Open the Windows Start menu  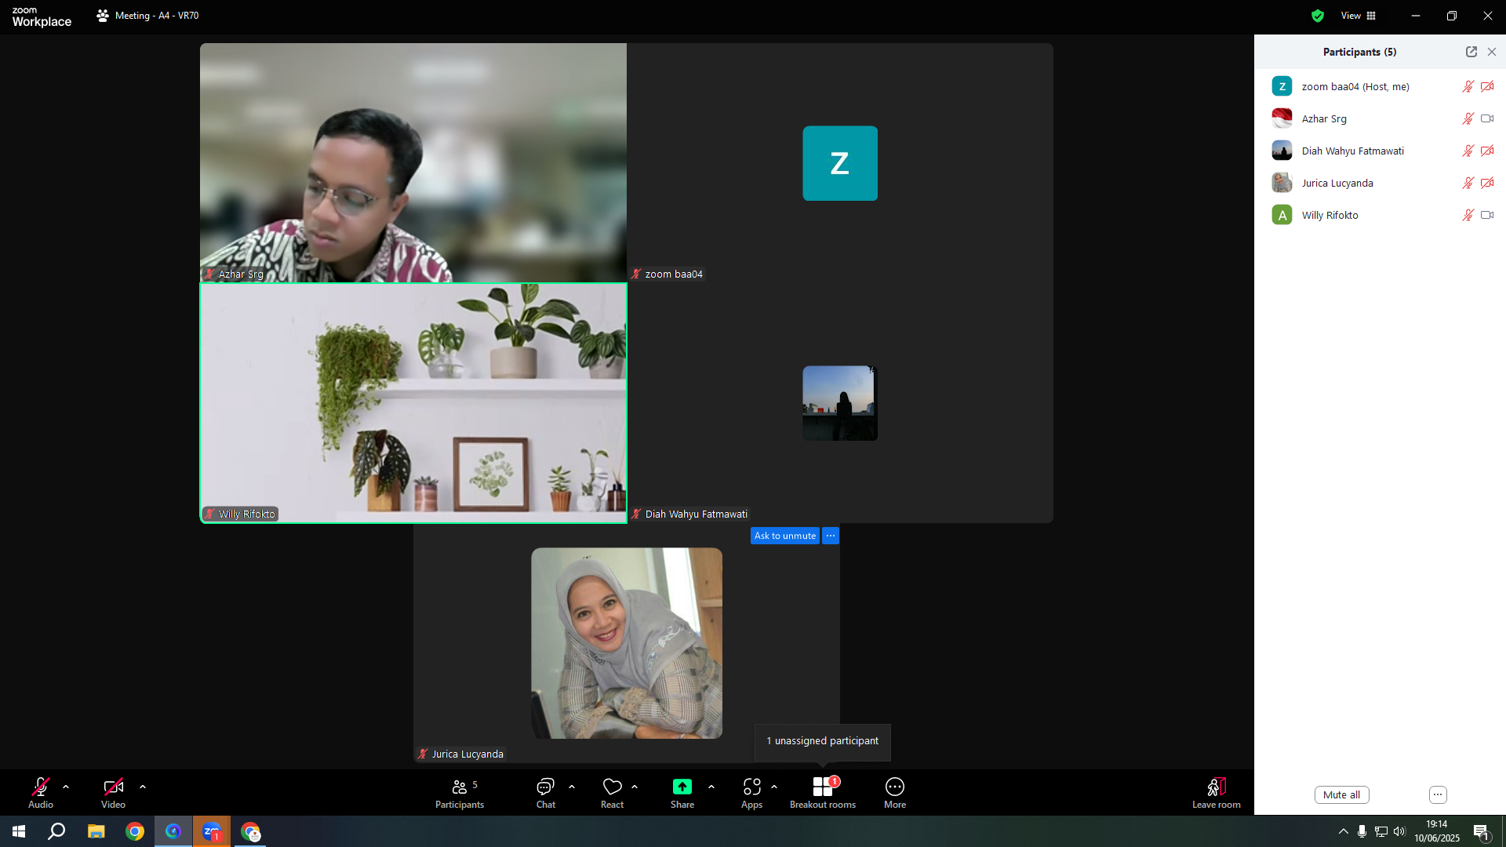tap(19, 831)
